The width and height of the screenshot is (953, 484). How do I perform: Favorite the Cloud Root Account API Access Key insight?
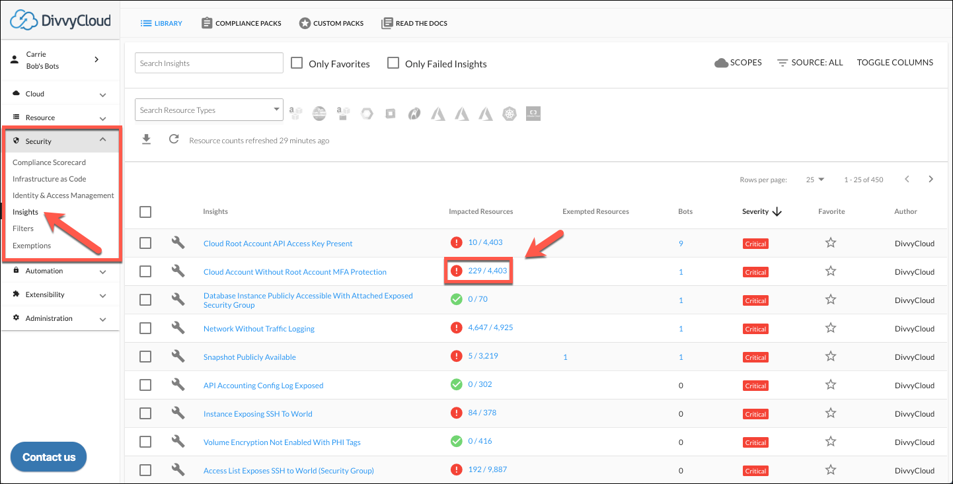(x=831, y=243)
